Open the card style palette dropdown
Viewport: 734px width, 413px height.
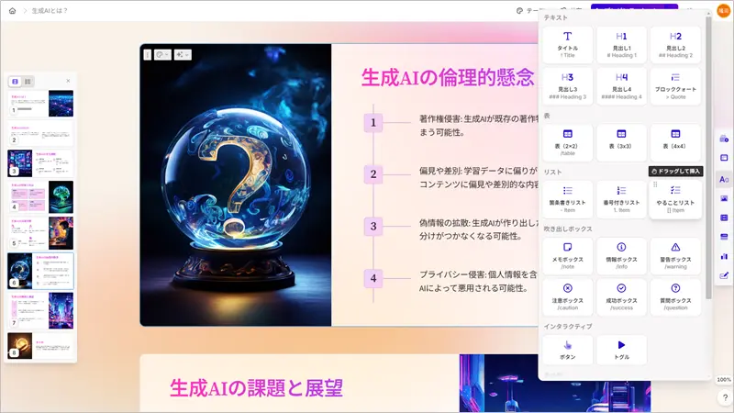pyautogui.click(x=162, y=55)
